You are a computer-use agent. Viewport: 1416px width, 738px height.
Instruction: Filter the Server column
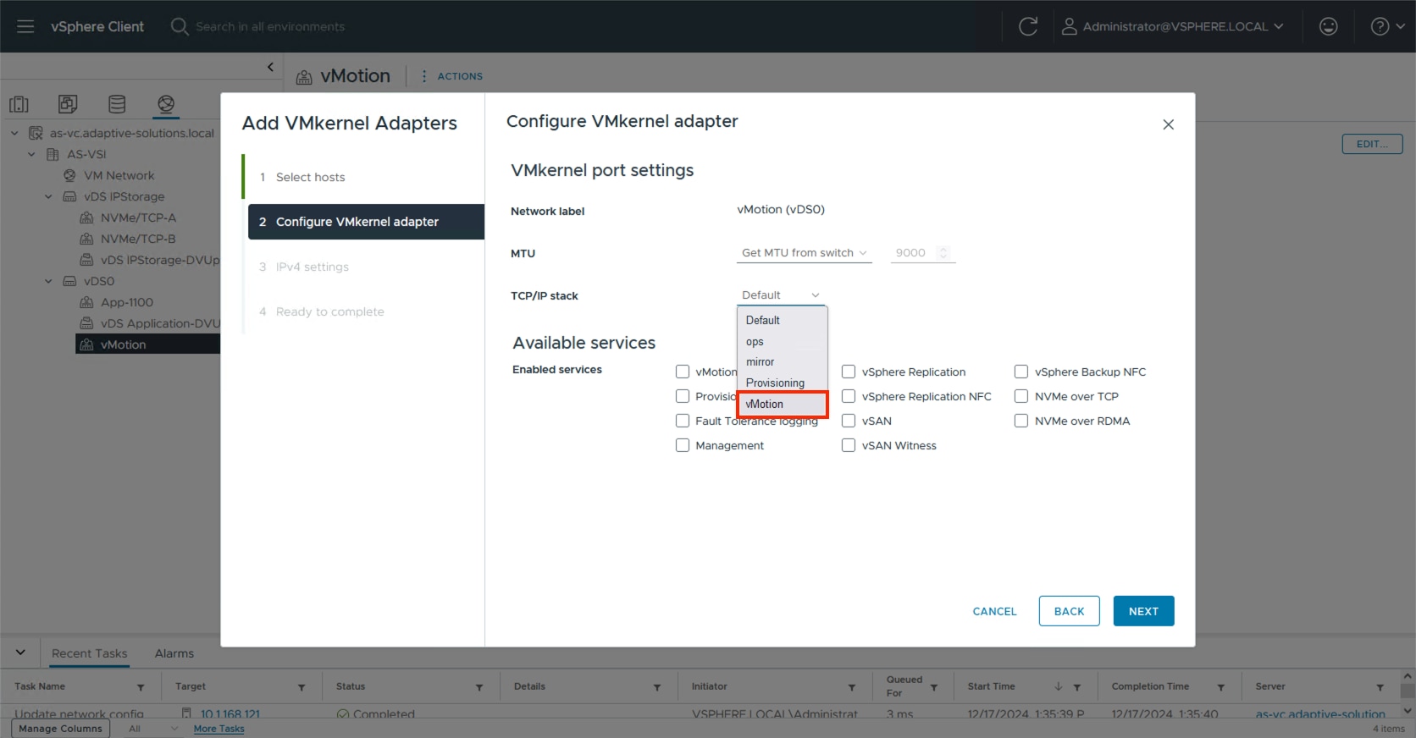coord(1380,687)
